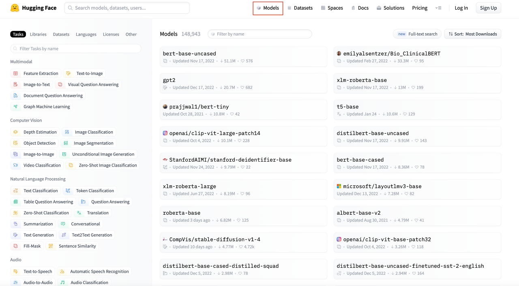Screen dimensions: 519x286
Task: Open the CompVis/stable-diffusion-v1-4 model
Action: pos(243,243)
